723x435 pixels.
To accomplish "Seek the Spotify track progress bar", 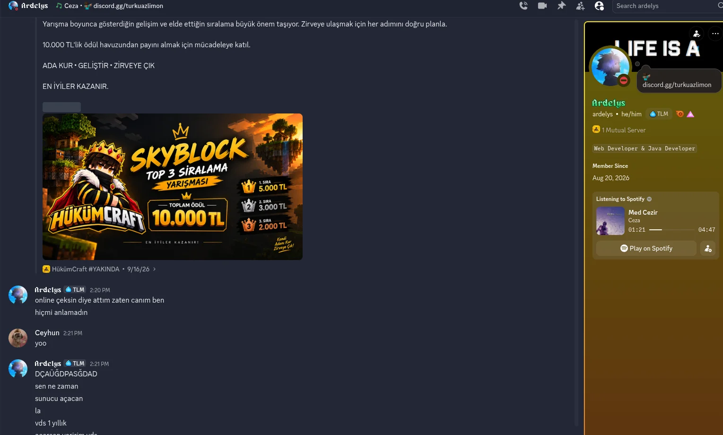I will pos(671,230).
